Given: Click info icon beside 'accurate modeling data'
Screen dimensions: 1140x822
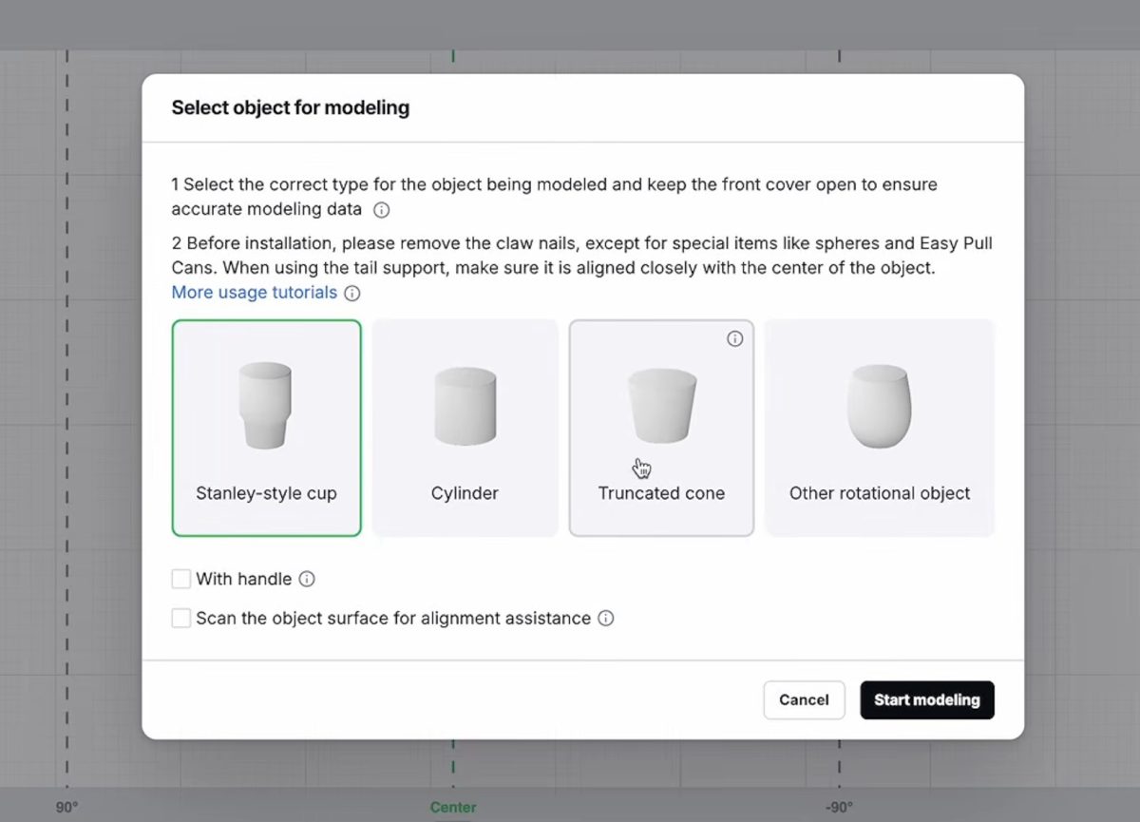Looking at the screenshot, I should pyautogui.click(x=382, y=210).
